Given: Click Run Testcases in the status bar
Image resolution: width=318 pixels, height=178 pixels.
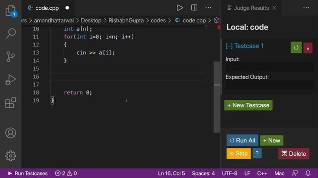Looking at the screenshot, I should [28, 174].
